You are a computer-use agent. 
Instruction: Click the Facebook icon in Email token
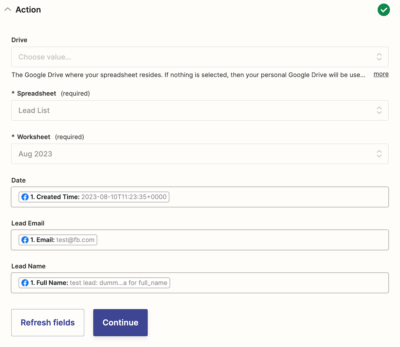25,240
